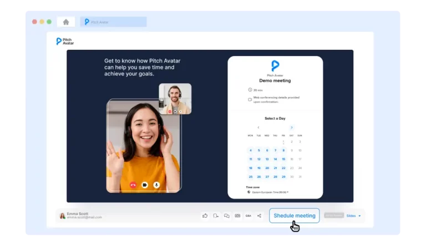Image resolution: width=426 pixels, height=246 pixels.
Task: Select day 5 in the calendar
Action: tap(258, 150)
